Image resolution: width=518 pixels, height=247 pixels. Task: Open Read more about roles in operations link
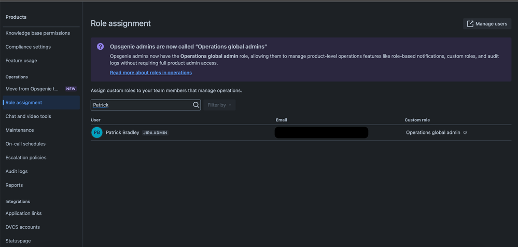(x=151, y=73)
